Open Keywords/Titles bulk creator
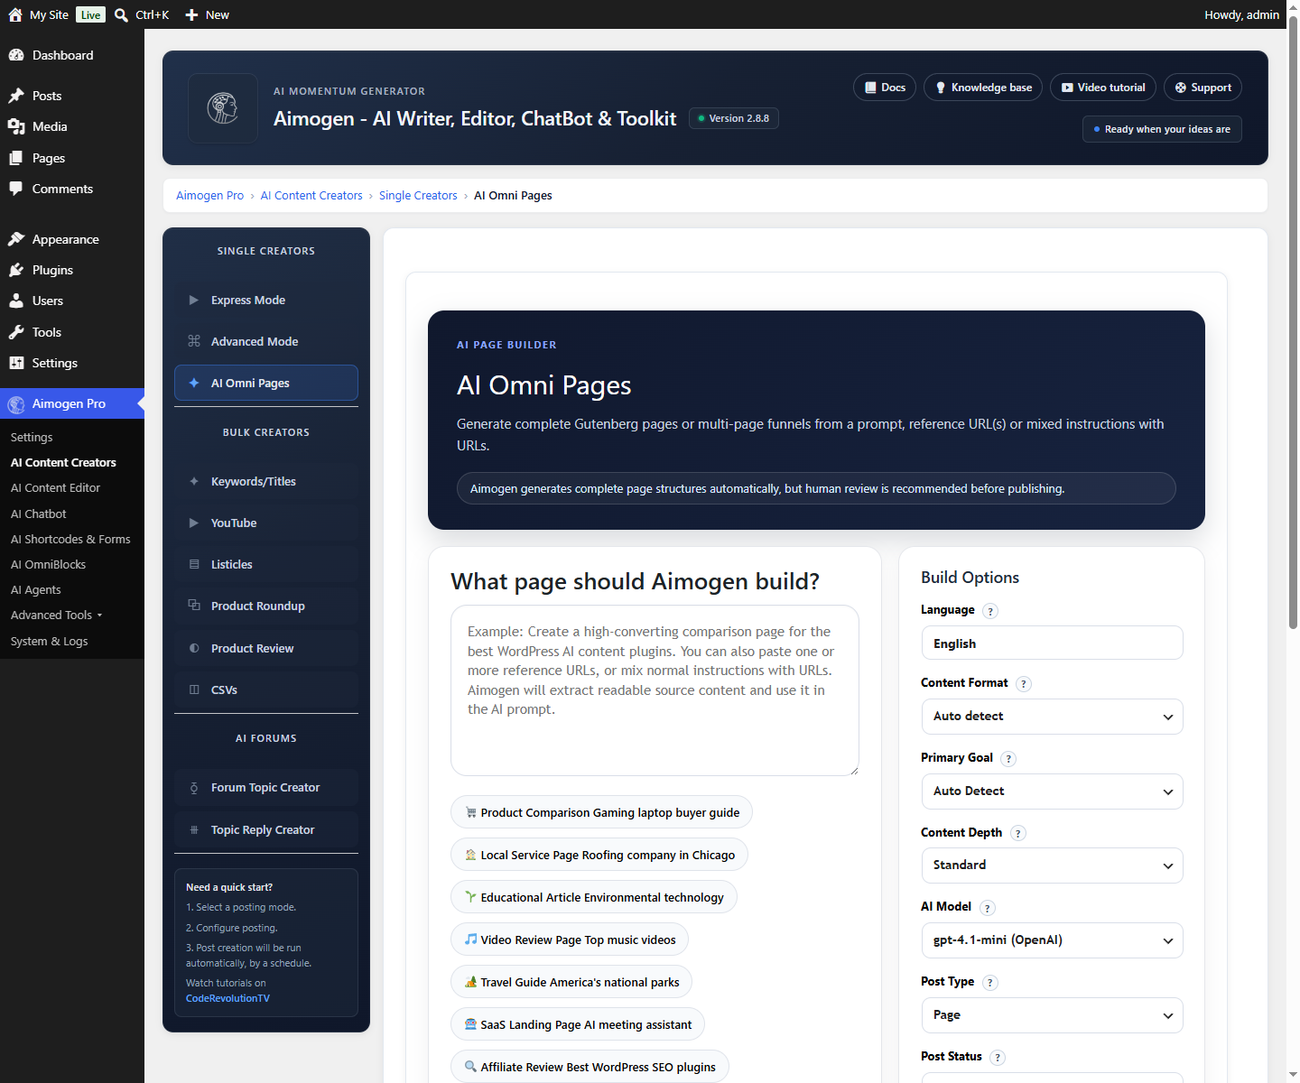This screenshot has height=1083, width=1300. 266,482
